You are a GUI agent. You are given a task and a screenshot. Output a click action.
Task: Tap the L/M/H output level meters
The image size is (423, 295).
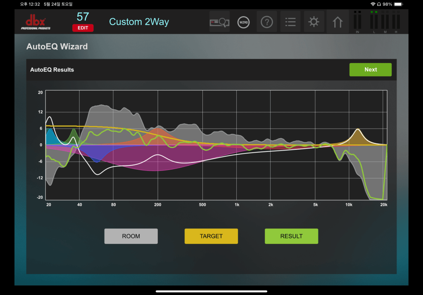coord(385,22)
